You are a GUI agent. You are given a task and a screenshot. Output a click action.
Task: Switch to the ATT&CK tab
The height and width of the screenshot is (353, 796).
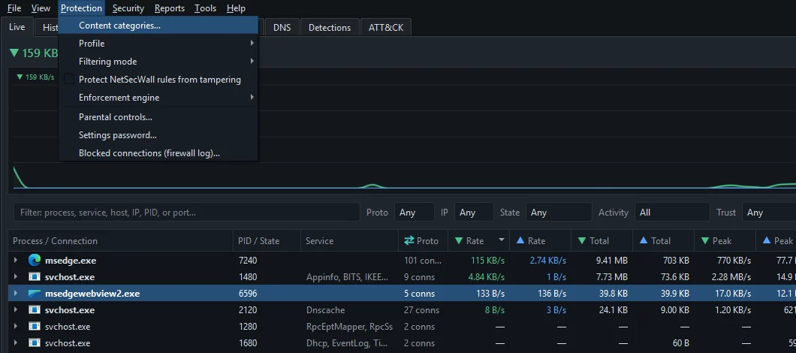386,28
